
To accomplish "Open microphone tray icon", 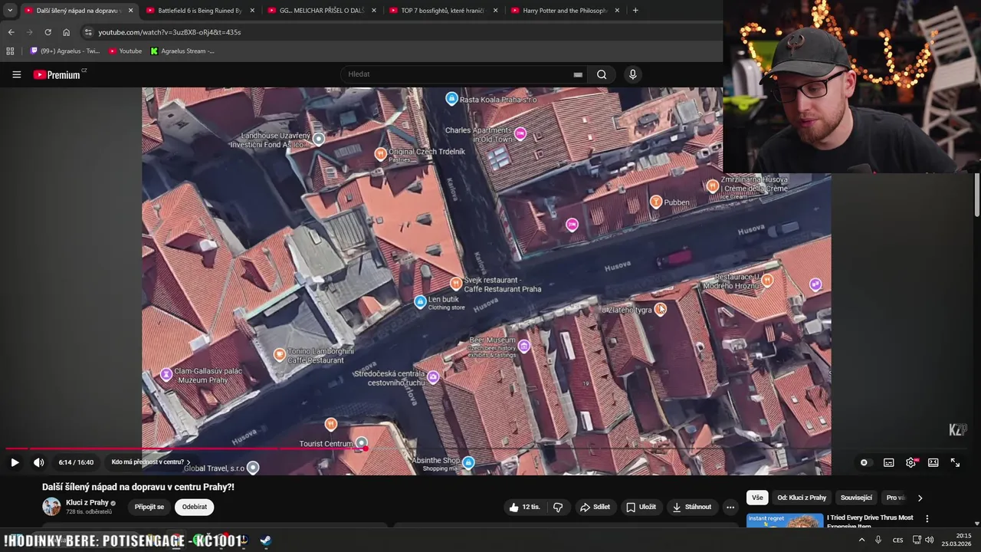I will coord(878,540).
